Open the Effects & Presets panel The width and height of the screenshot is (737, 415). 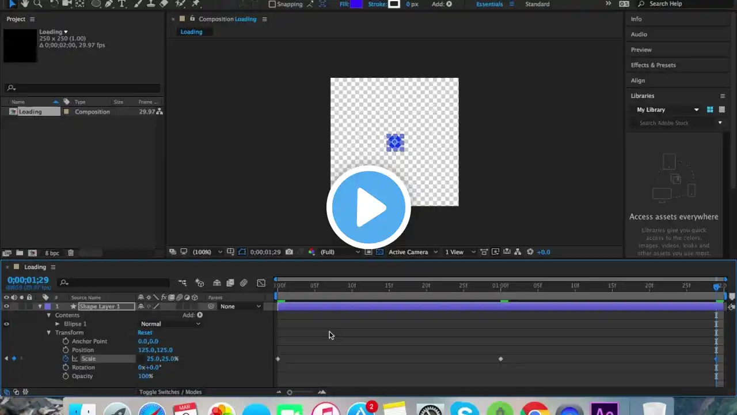pos(653,65)
